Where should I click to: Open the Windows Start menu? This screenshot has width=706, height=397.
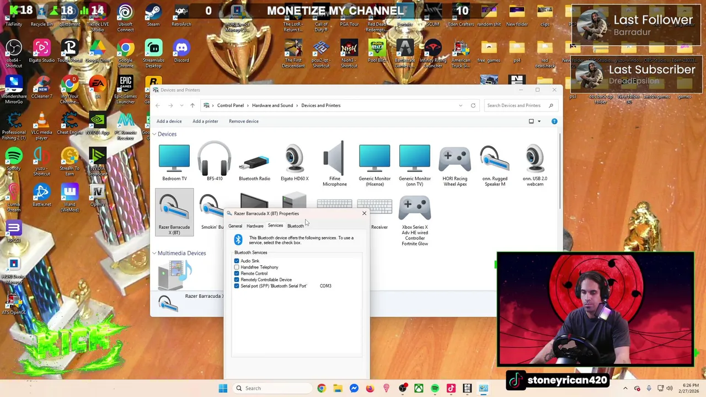223,388
